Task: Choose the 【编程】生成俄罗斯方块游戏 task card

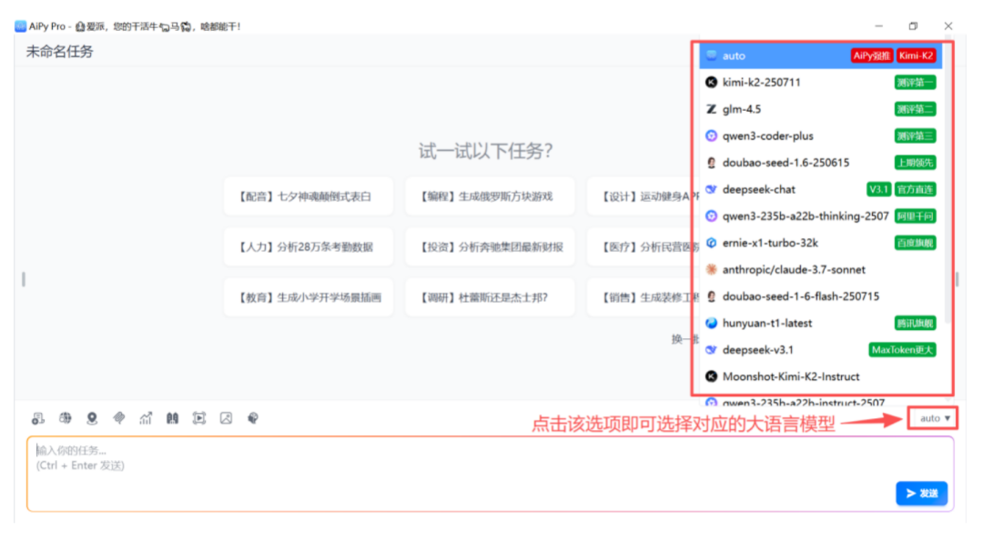Action: click(490, 196)
